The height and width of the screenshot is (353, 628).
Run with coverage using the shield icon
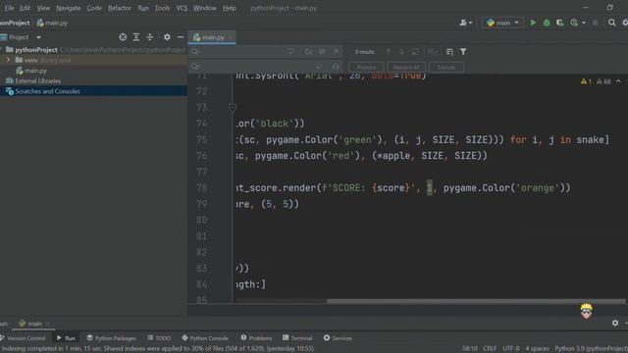(x=560, y=23)
